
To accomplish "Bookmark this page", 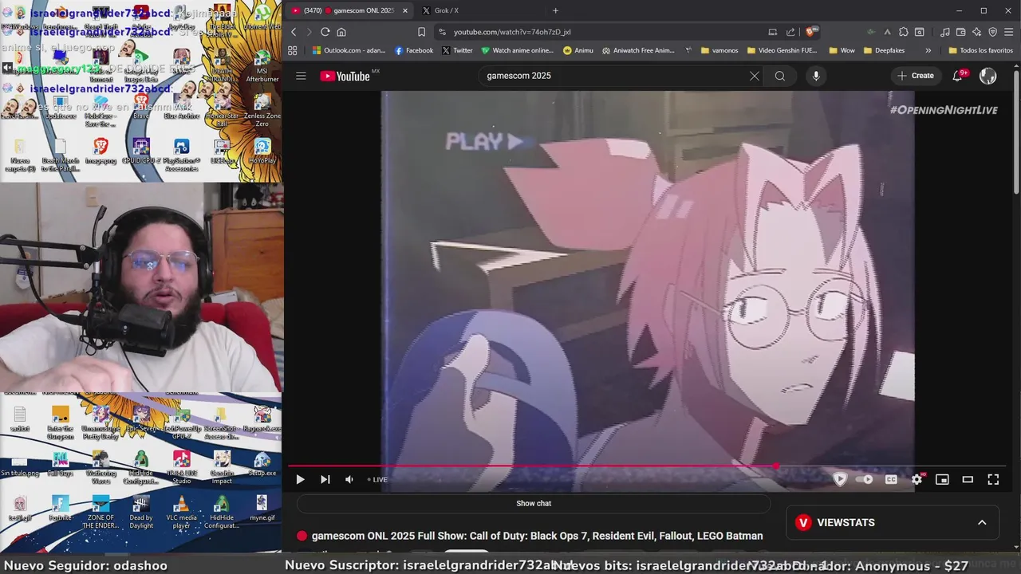I will click(421, 32).
